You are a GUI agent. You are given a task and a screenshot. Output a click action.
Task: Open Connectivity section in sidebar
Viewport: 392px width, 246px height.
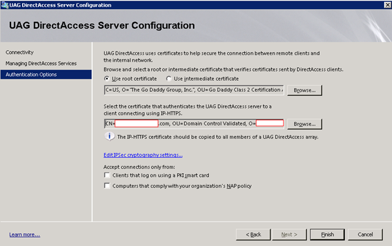click(20, 53)
